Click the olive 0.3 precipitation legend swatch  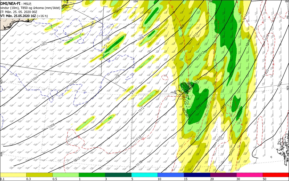point(39,175)
